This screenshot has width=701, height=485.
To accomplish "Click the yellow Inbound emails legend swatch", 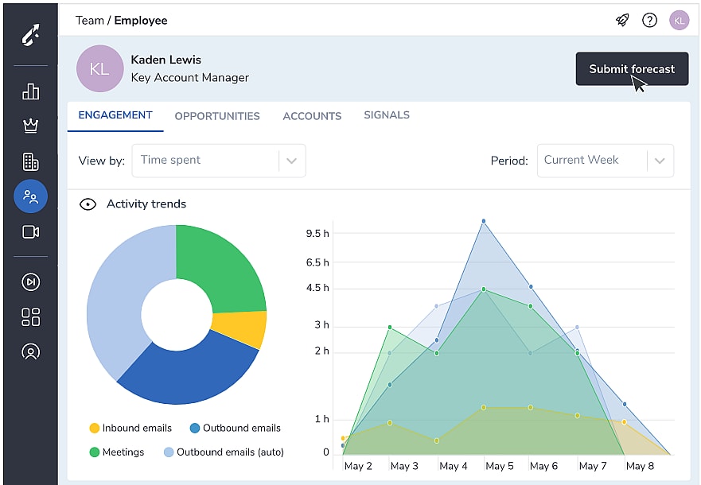I will coord(95,429).
